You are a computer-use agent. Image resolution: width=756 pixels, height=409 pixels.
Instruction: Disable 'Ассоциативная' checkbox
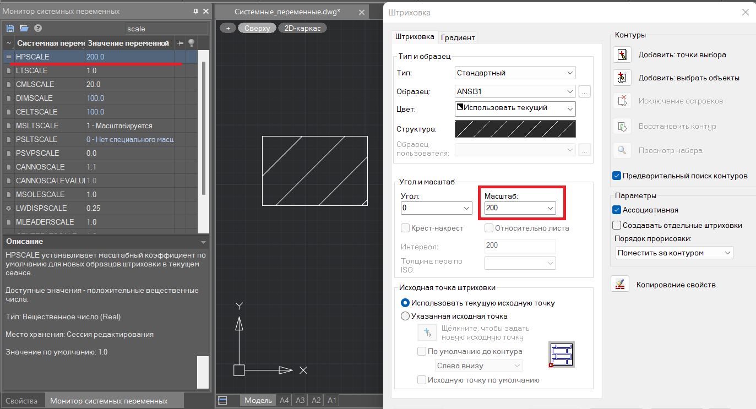tap(617, 210)
